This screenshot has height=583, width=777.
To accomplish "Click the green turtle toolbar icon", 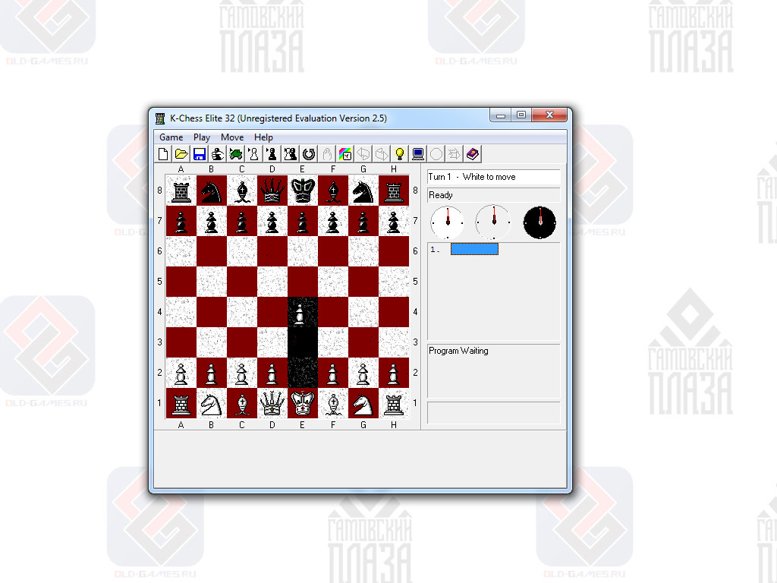I will [235, 154].
